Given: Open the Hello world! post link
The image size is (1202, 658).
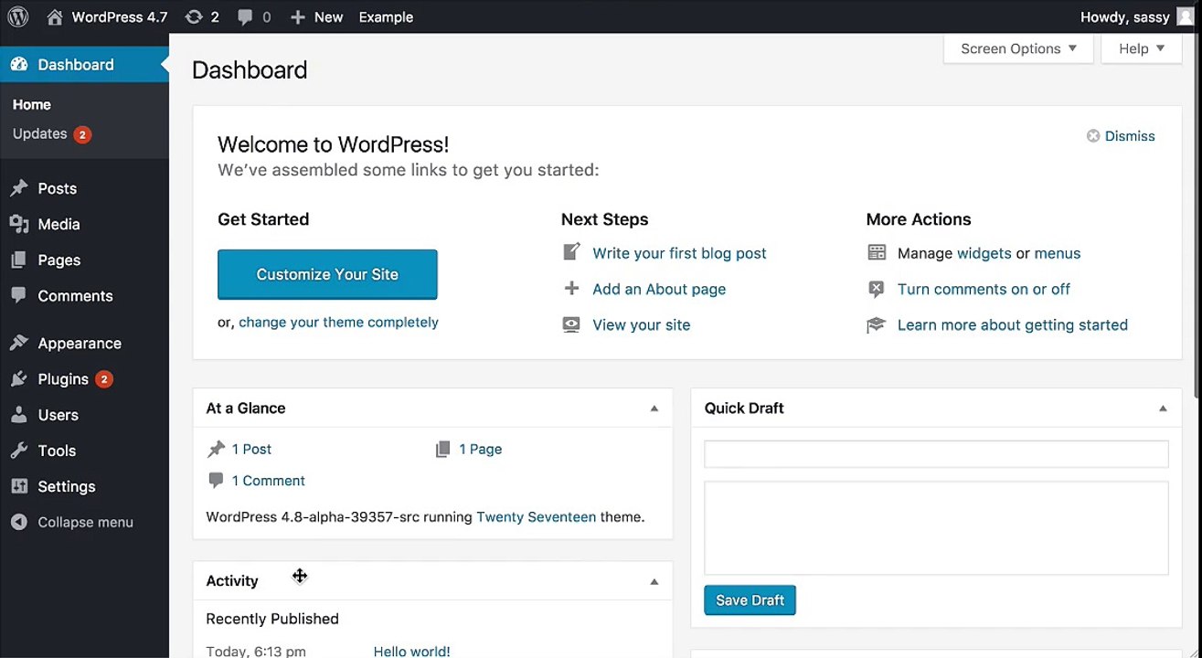Looking at the screenshot, I should 411,652.
